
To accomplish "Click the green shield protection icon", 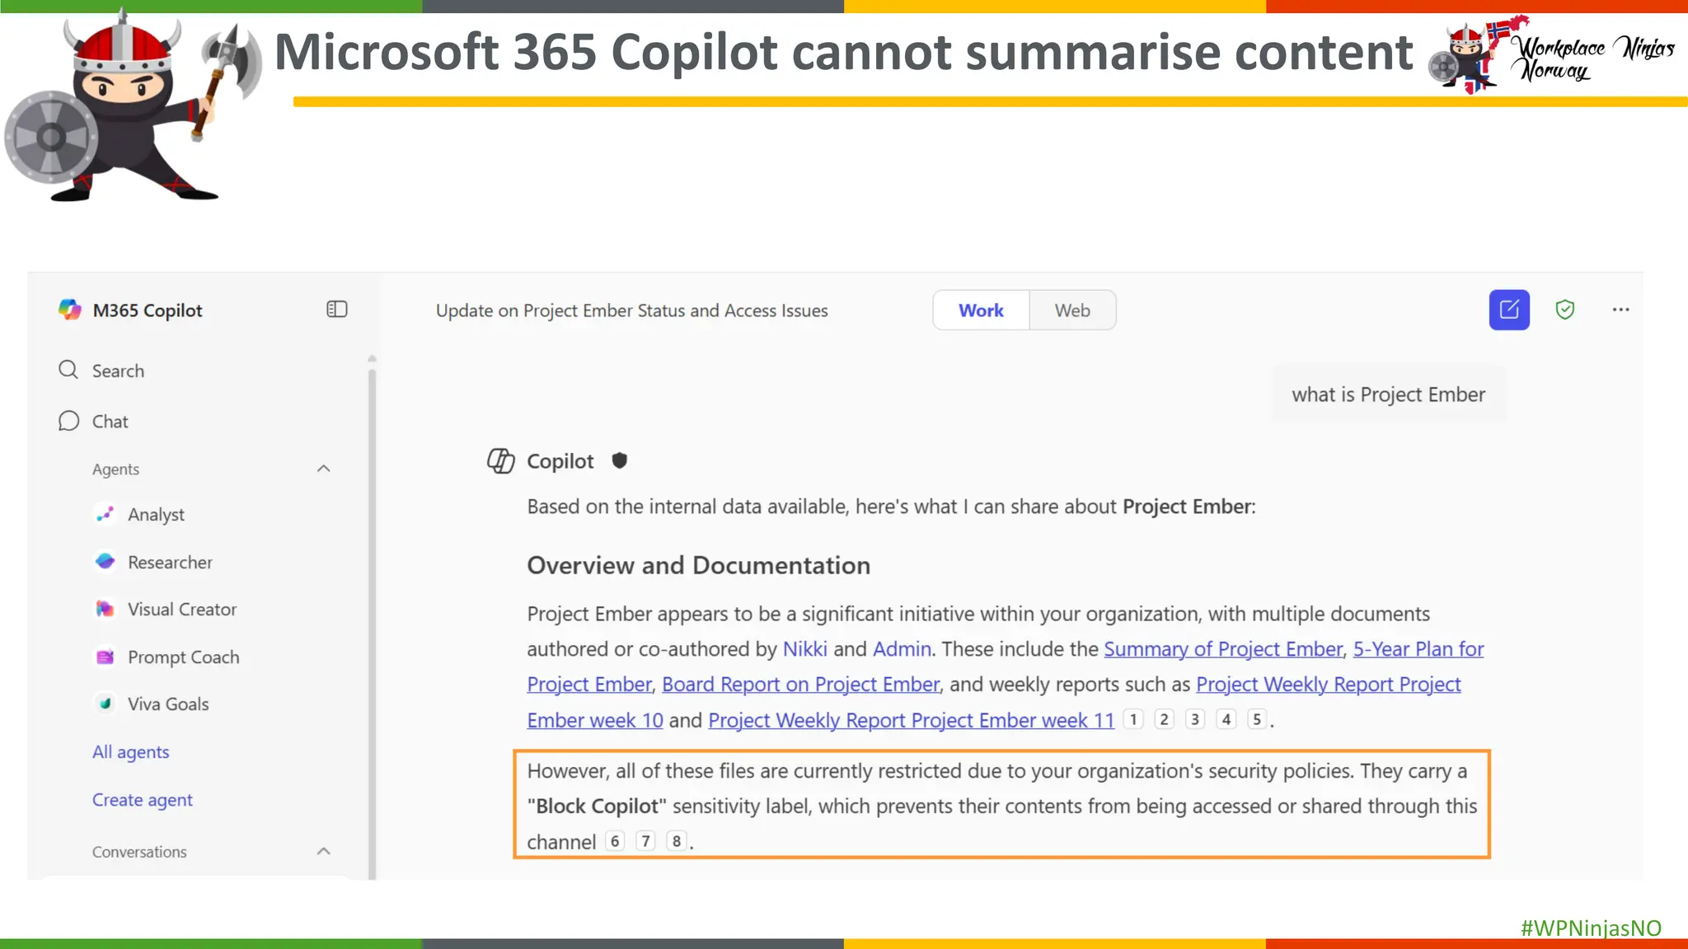I will 1564,310.
